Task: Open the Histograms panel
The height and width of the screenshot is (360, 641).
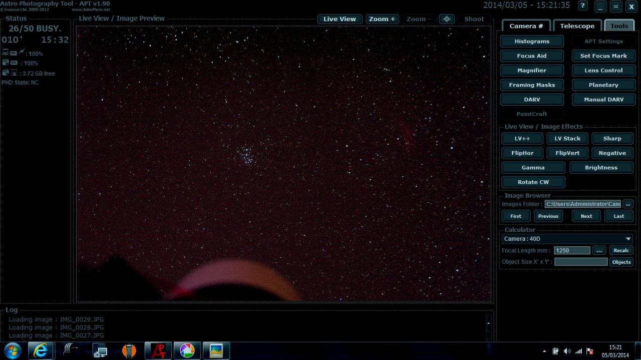Action: (x=532, y=41)
